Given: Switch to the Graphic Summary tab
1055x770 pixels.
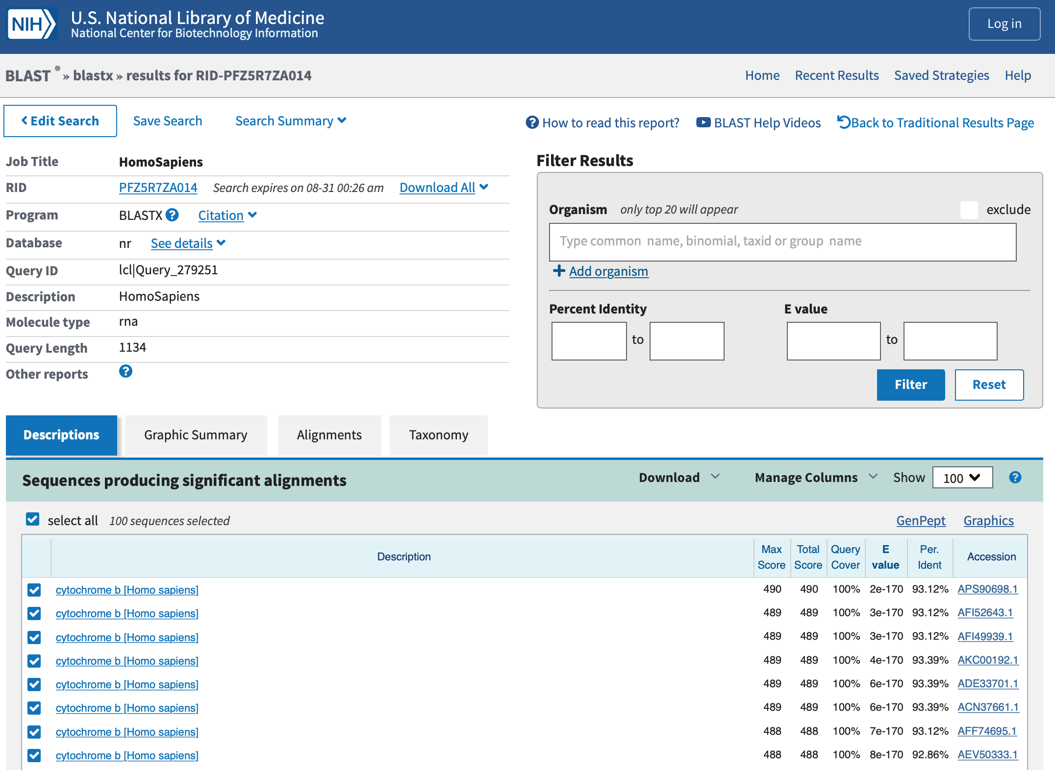Looking at the screenshot, I should click(196, 435).
